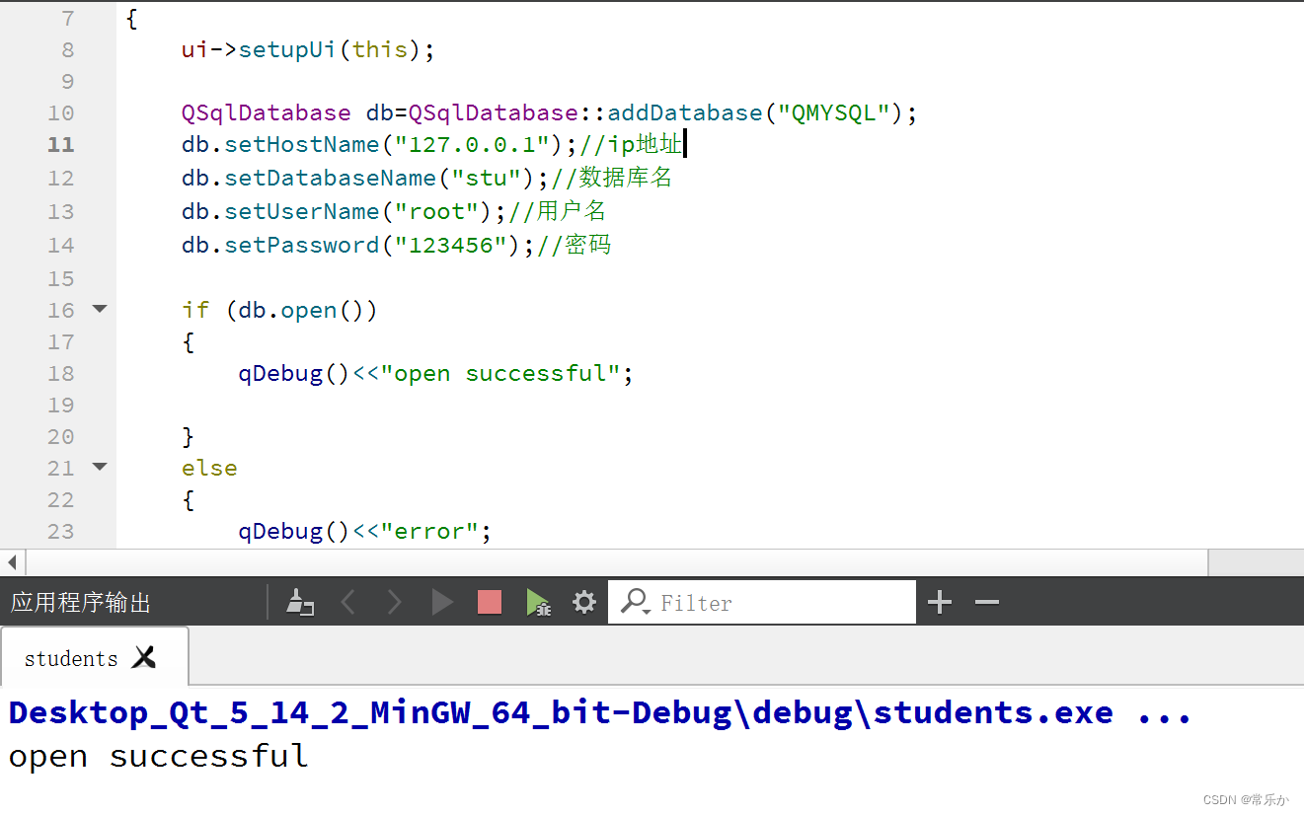Click the editor horizontal scrollbar track
The height and width of the screenshot is (815, 1304).
(616, 562)
